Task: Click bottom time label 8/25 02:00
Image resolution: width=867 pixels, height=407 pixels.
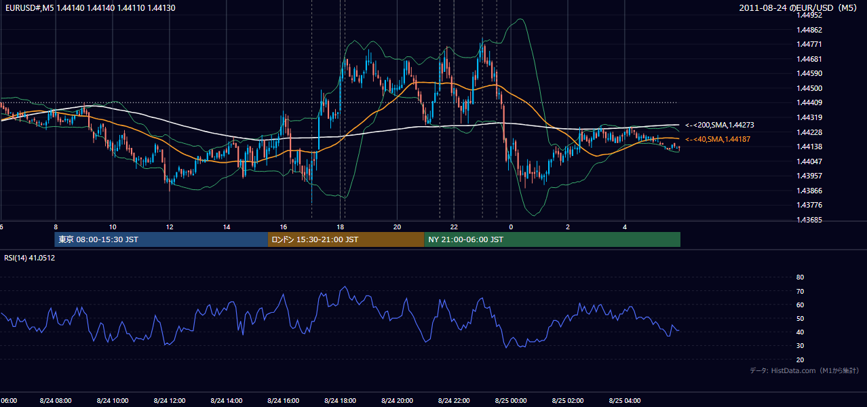Action: [569, 401]
